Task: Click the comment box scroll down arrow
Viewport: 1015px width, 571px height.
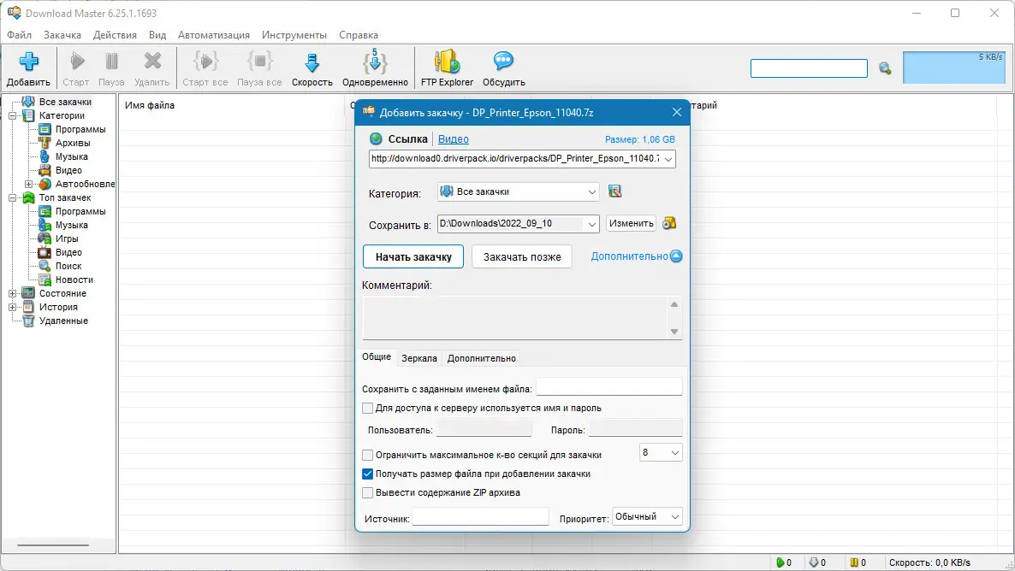Action: pyautogui.click(x=674, y=332)
